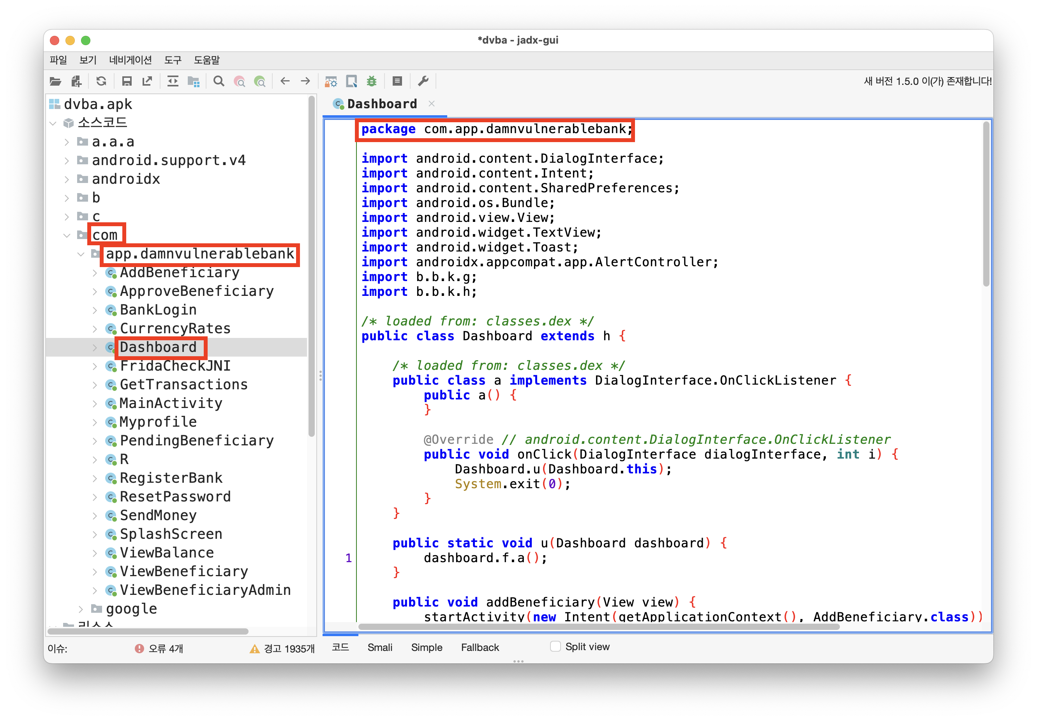This screenshot has height=721, width=1037.
Task: Open text search with the magnifier icon
Action: (219, 81)
